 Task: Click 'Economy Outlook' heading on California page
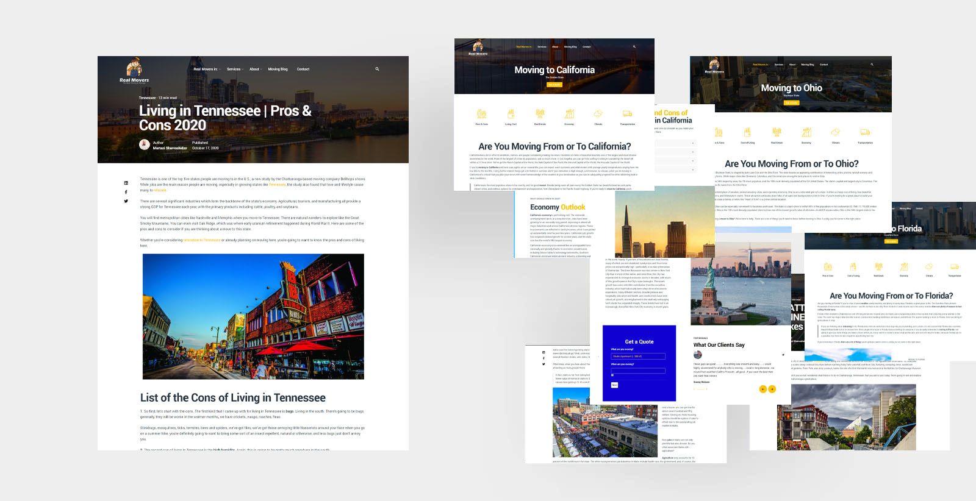558,207
